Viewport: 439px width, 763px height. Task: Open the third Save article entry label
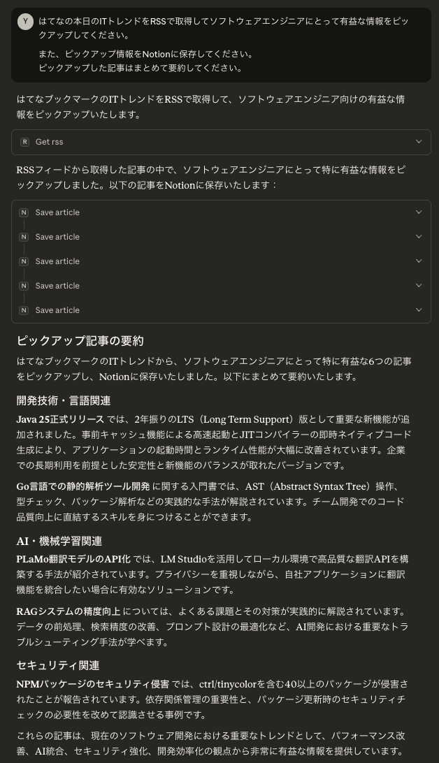pos(57,261)
